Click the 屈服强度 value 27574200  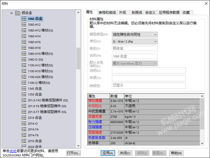(x=117, y=133)
